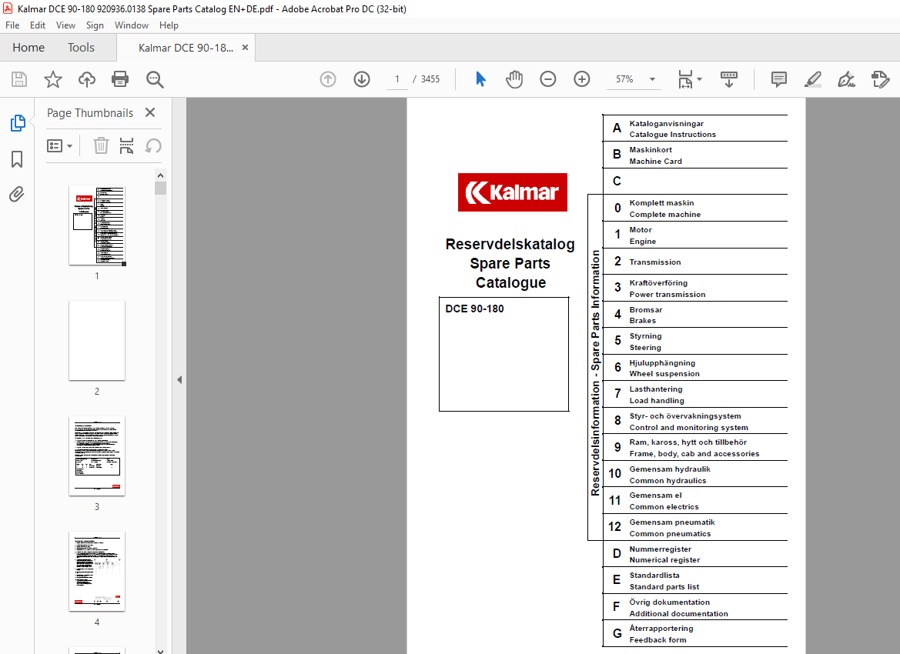Screen dimensions: 900x654
Task: Add a comment with sticky note icon
Action: pos(779,79)
